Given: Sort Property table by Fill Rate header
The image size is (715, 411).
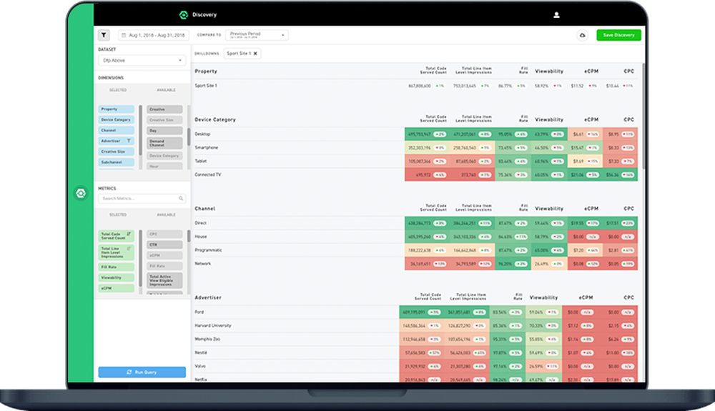Looking at the screenshot, I should pyautogui.click(x=523, y=71).
